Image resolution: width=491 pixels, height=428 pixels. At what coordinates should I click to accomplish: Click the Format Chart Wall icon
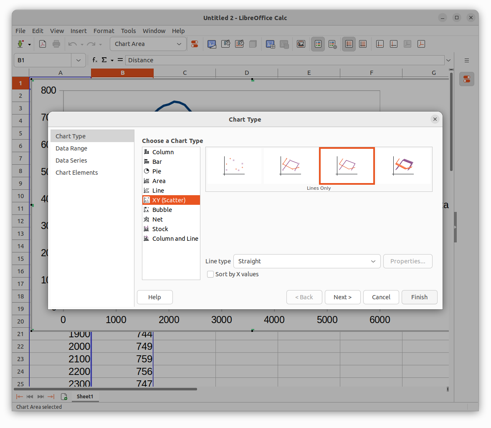tap(239, 44)
